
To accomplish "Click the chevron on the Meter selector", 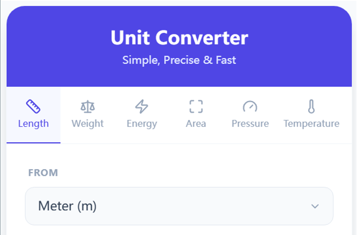I will coord(315,206).
